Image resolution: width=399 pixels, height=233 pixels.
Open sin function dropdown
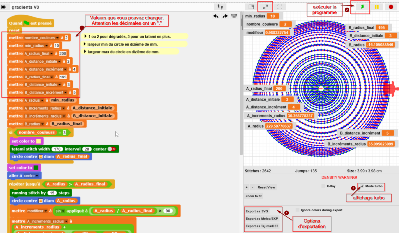tap(63, 211)
